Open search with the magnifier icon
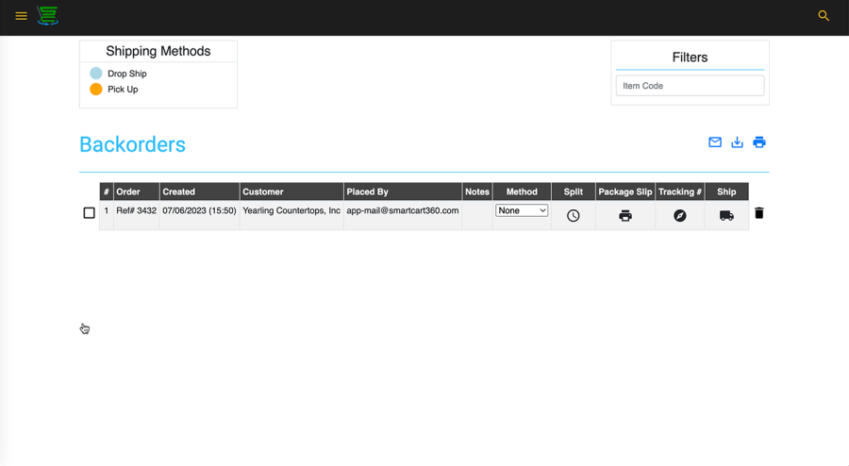Viewport: 849px width, 466px height. coord(824,16)
